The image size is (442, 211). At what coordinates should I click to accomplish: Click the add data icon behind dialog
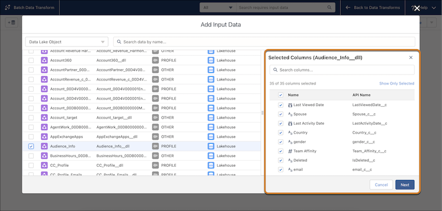click(x=12, y=23)
